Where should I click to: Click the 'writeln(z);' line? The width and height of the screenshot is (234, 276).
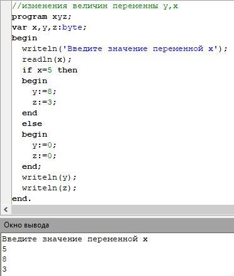tap(49, 188)
